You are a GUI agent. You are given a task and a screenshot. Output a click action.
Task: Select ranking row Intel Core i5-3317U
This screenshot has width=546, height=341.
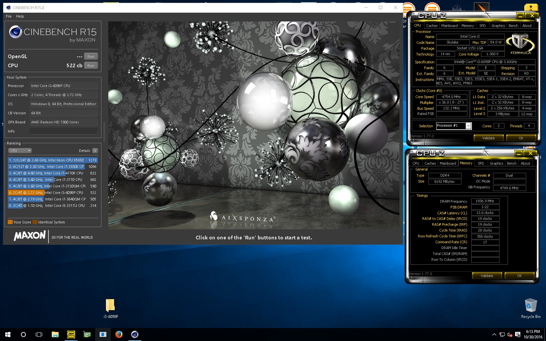tap(53, 206)
